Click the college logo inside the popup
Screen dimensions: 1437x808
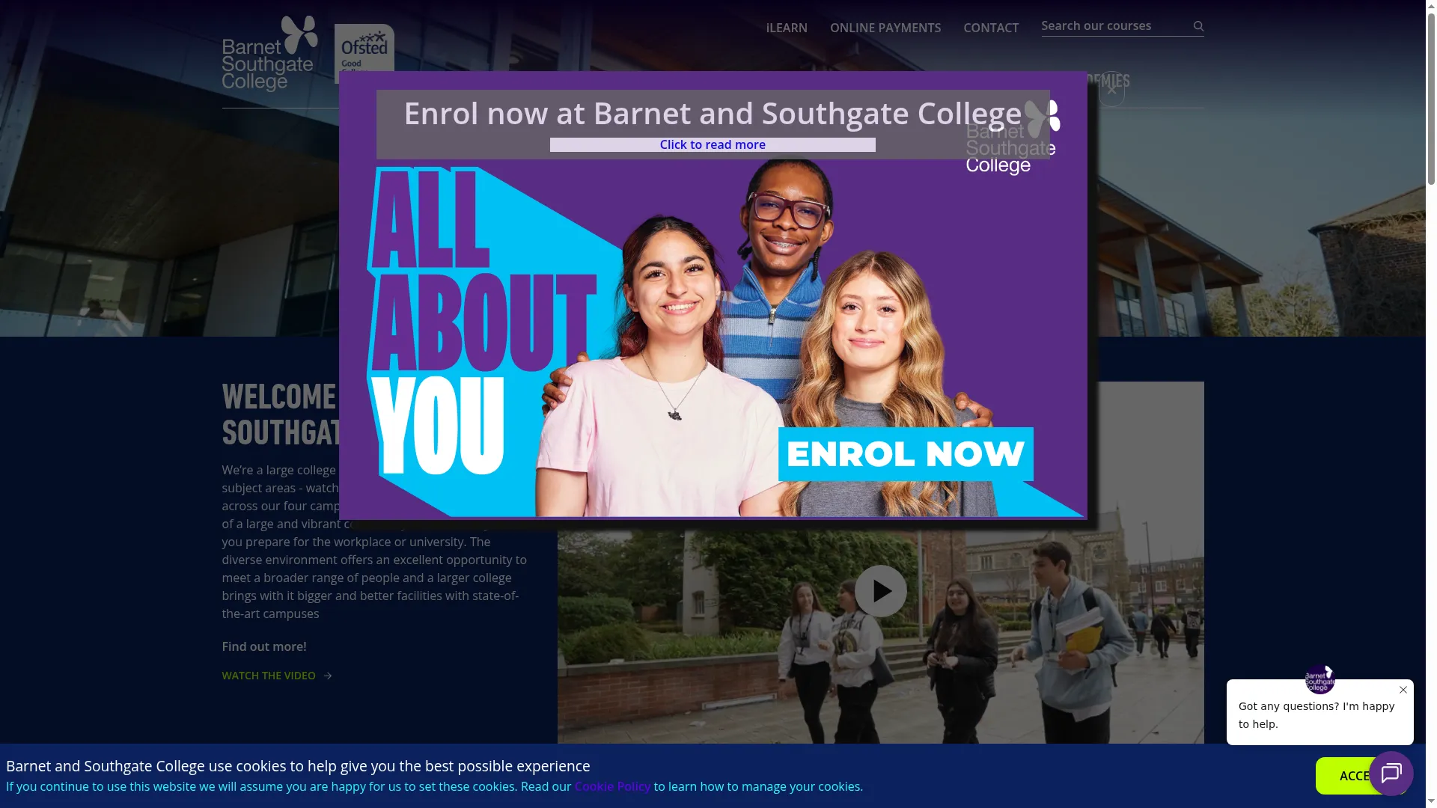(x=1013, y=137)
